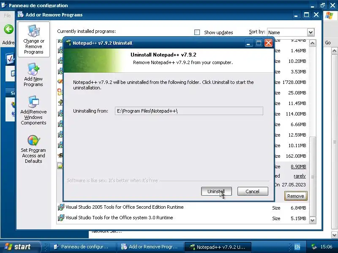Open File menu in Panneau de configuration
Screen dimensions: 338x253
[x=7, y=16]
